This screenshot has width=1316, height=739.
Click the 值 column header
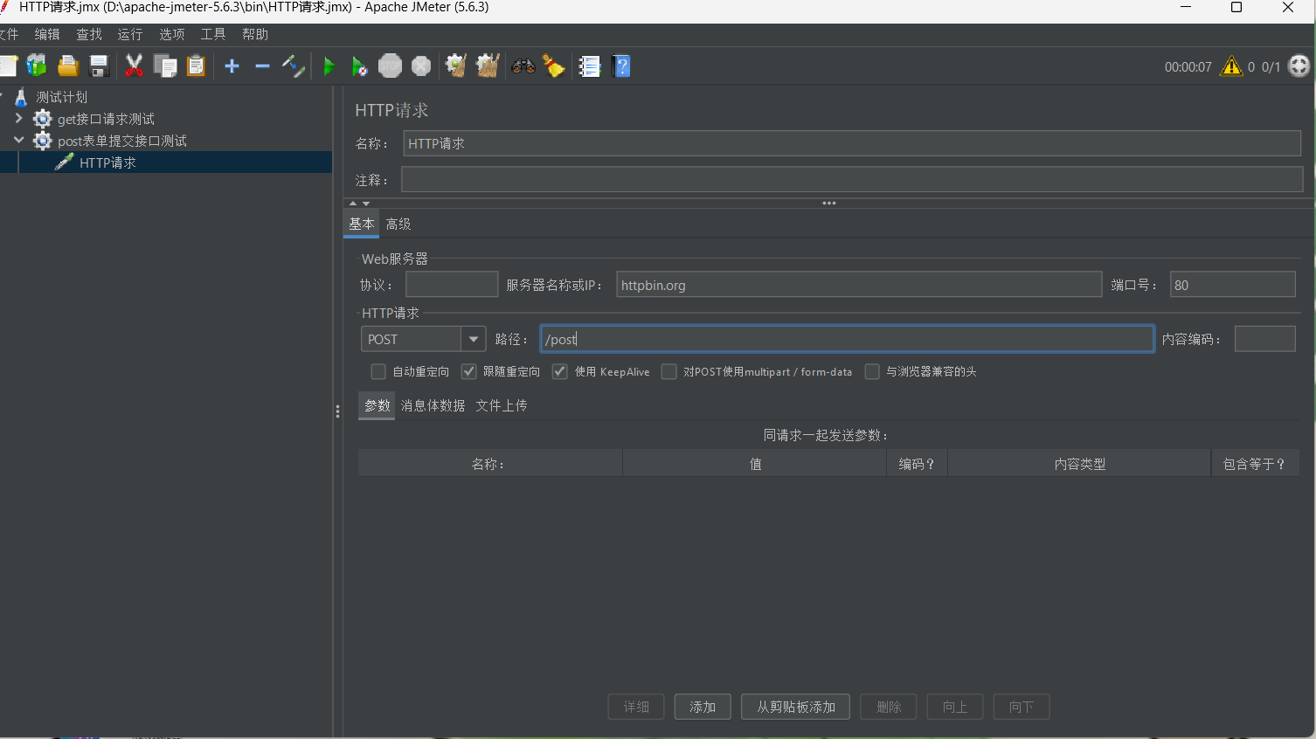755,464
